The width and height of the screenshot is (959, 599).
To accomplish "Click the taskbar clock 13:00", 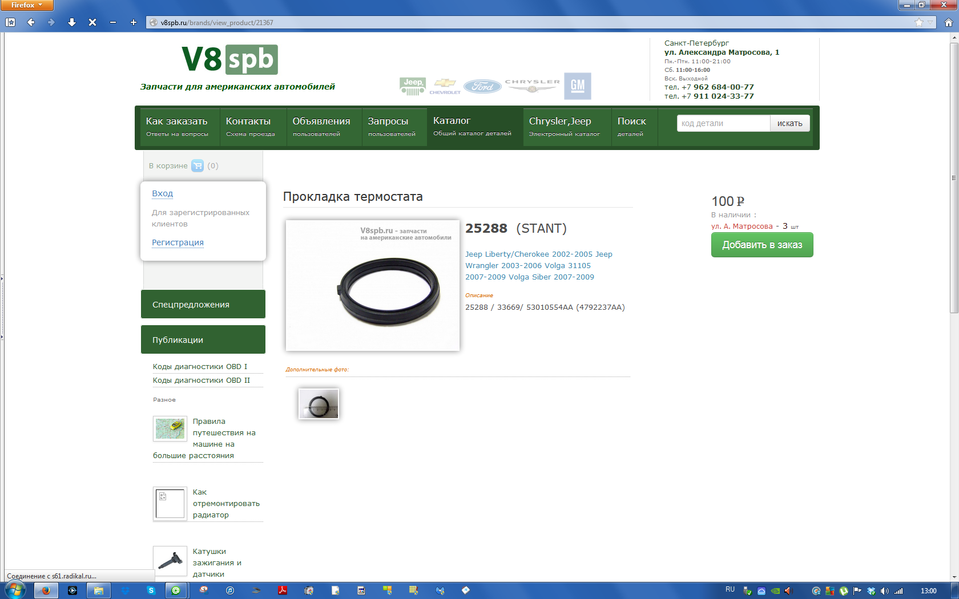I will [928, 591].
